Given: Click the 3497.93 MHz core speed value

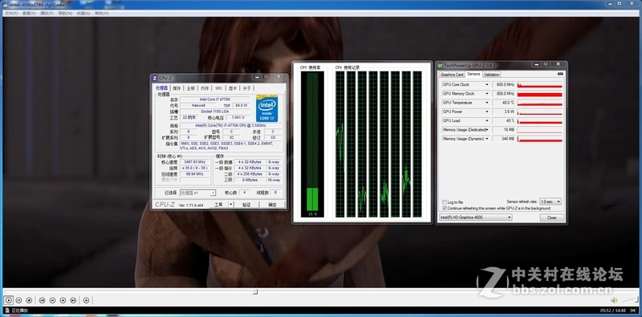Looking at the screenshot, I should click(x=194, y=162).
